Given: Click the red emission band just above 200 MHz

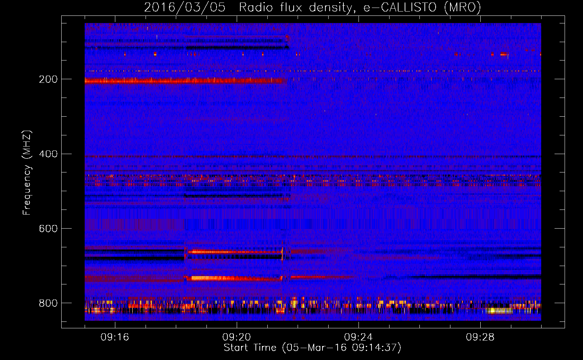Looking at the screenshot, I should click(x=184, y=81).
